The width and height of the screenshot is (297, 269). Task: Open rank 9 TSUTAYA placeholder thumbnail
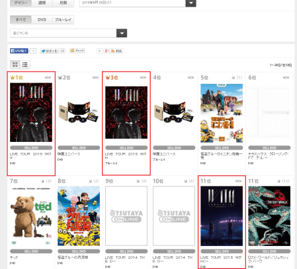pos(126,216)
